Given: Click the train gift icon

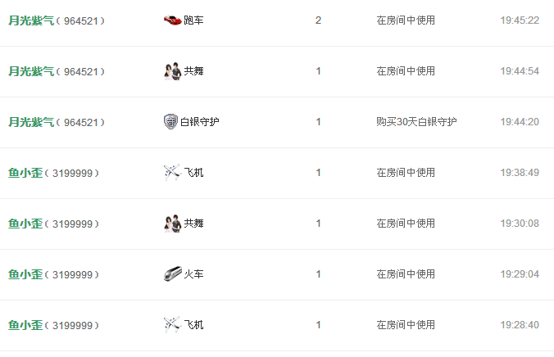Looking at the screenshot, I should pos(173,274).
